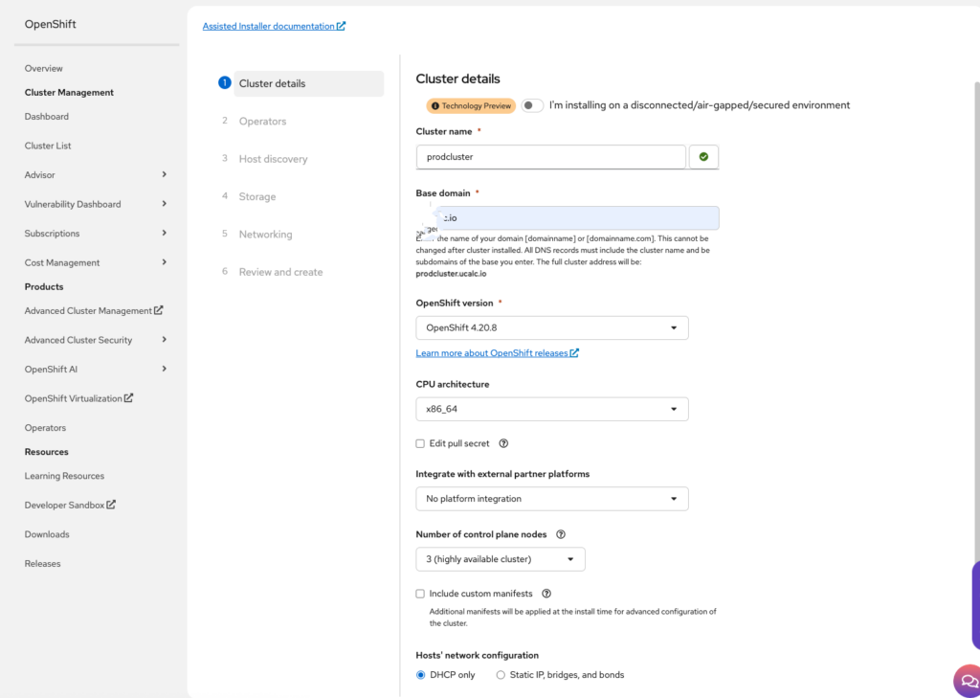Image resolution: width=980 pixels, height=698 pixels.
Task: Click help icon next to Edit pull secret
Action: click(x=503, y=443)
